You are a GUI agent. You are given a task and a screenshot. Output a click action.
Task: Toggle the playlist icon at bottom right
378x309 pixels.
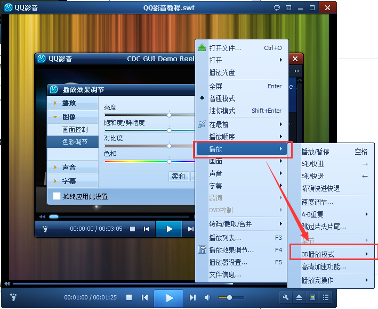[x=326, y=297]
